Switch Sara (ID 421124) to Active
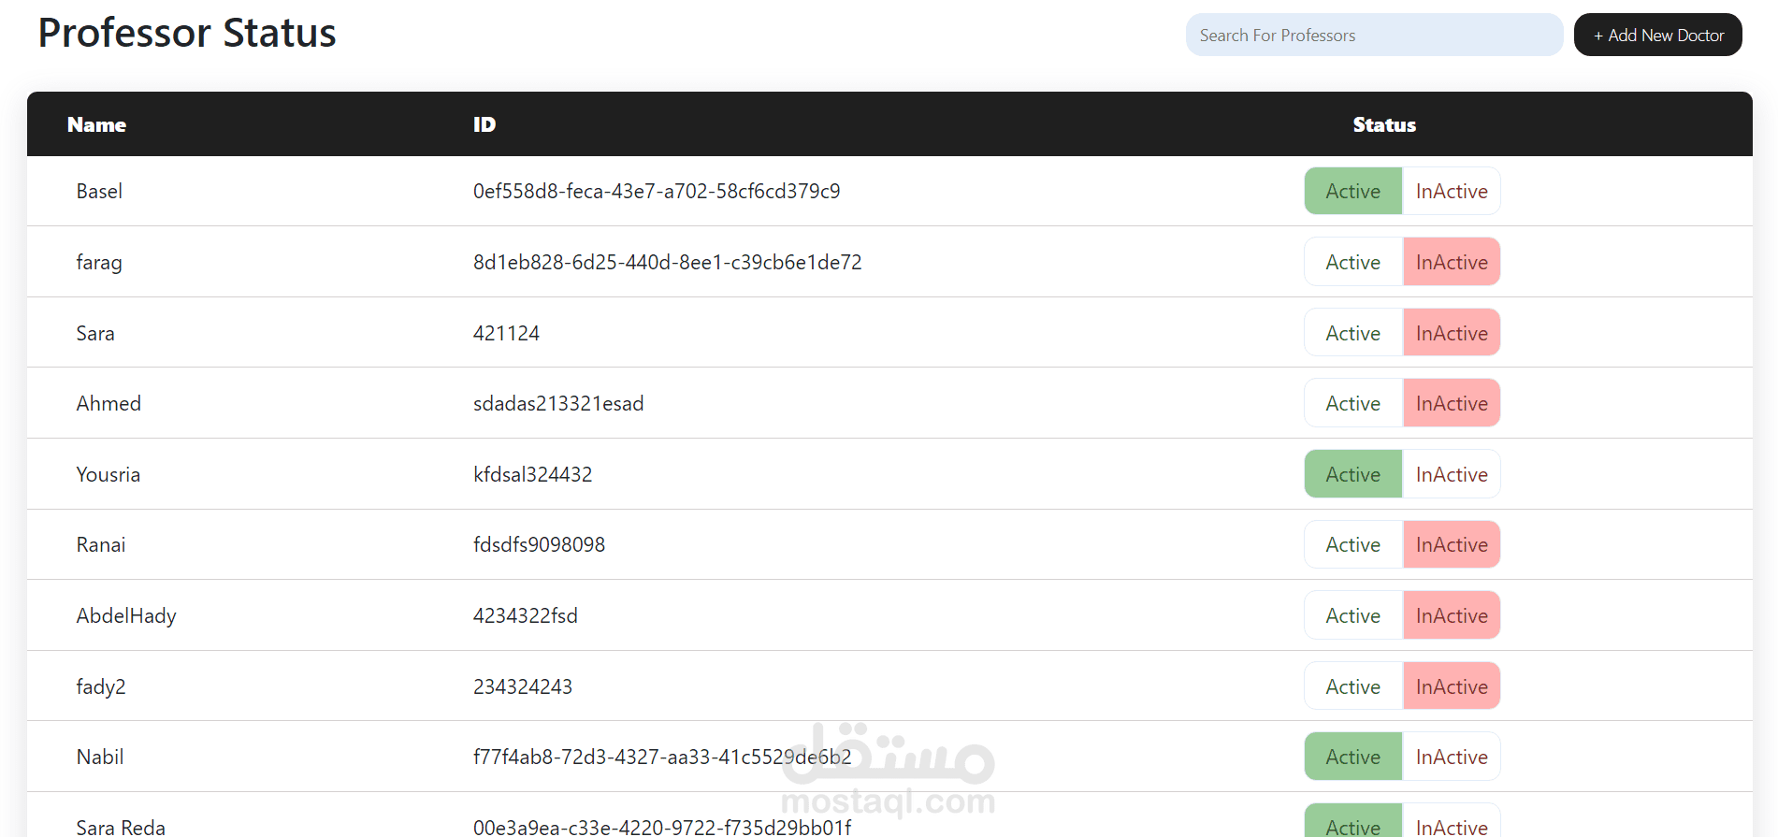The width and height of the screenshot is (1778, 837). pyautogui.click(x=1353, y=333)
